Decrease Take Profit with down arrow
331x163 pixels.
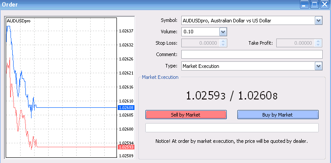(318, 45)
